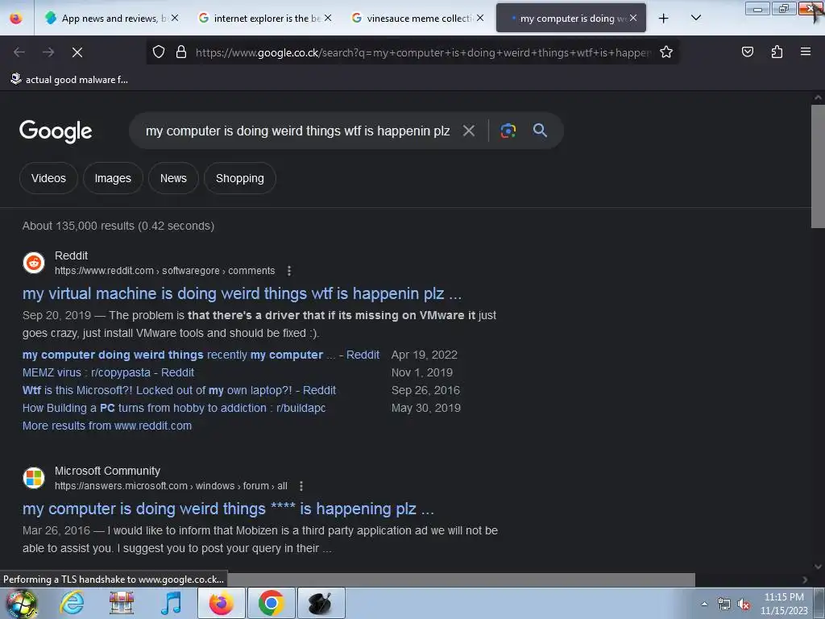Image resolution: width=825 pixels, height=619 pixels.
Task: Open my virtual machine is doing weird things result
Action: [x=242, y=293]
